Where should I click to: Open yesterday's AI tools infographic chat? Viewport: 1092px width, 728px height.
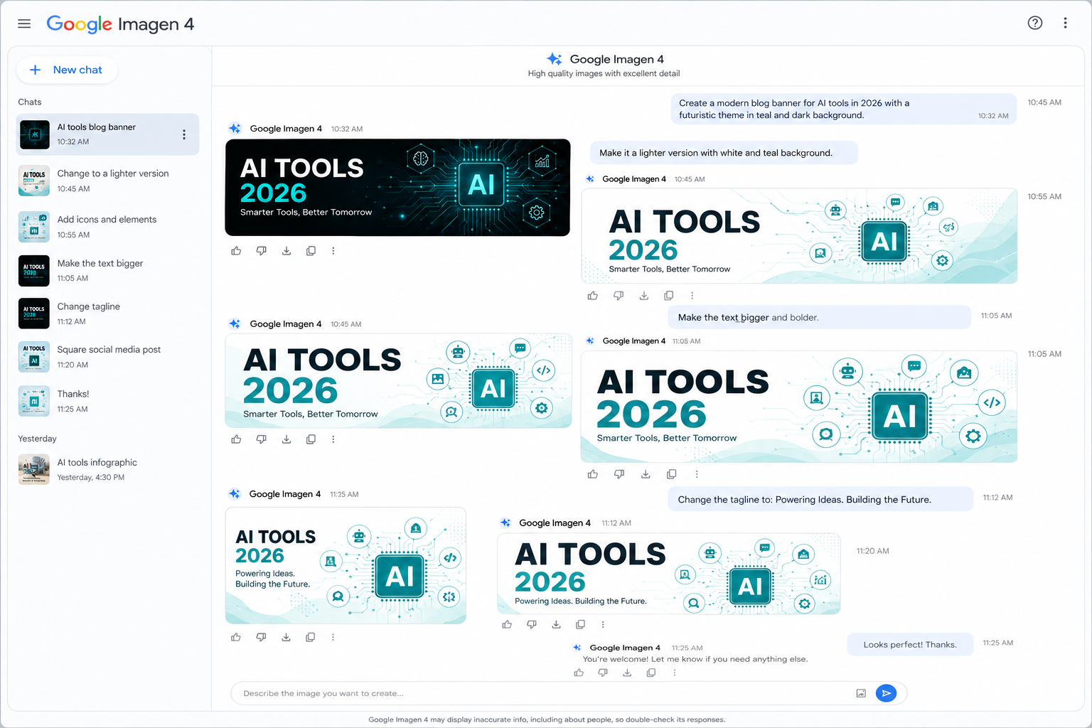coord(107,469)
